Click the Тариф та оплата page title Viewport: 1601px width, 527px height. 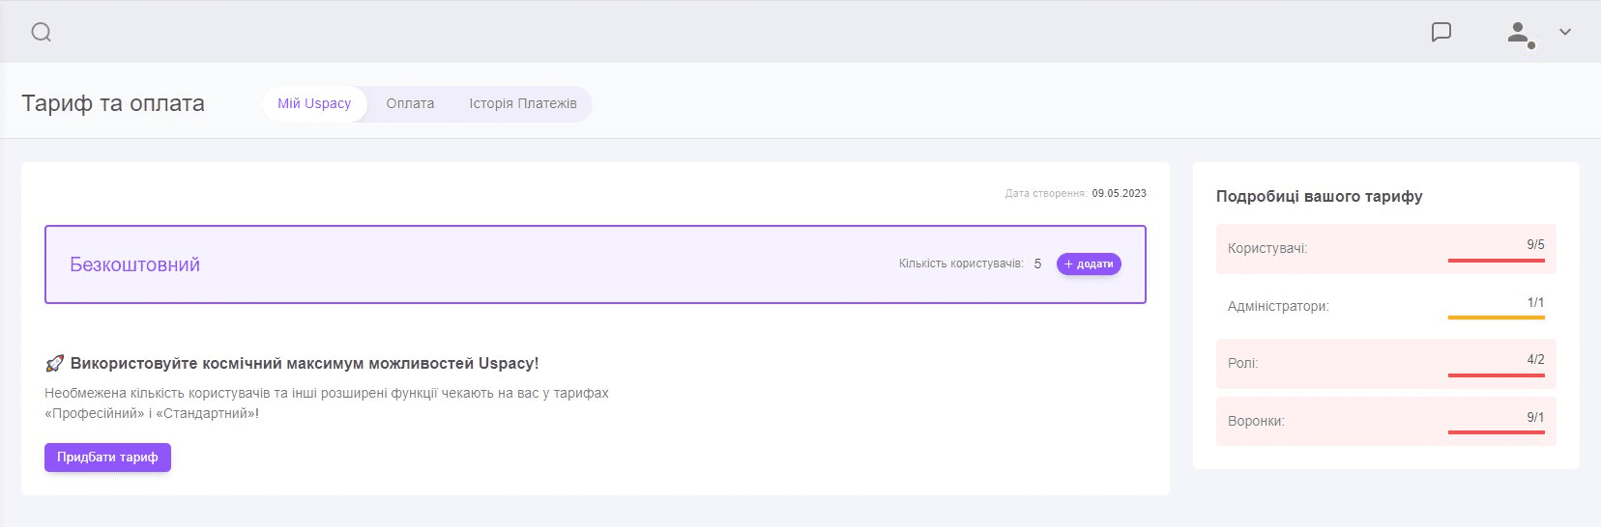pyautogui.click(x=113, y=103)
